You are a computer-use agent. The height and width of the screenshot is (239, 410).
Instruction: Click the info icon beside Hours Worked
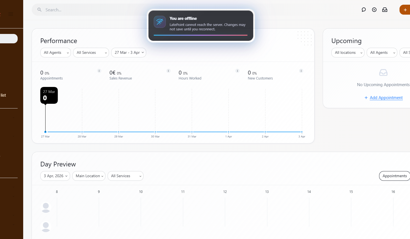pyautogui.click(x=237, y=71)
